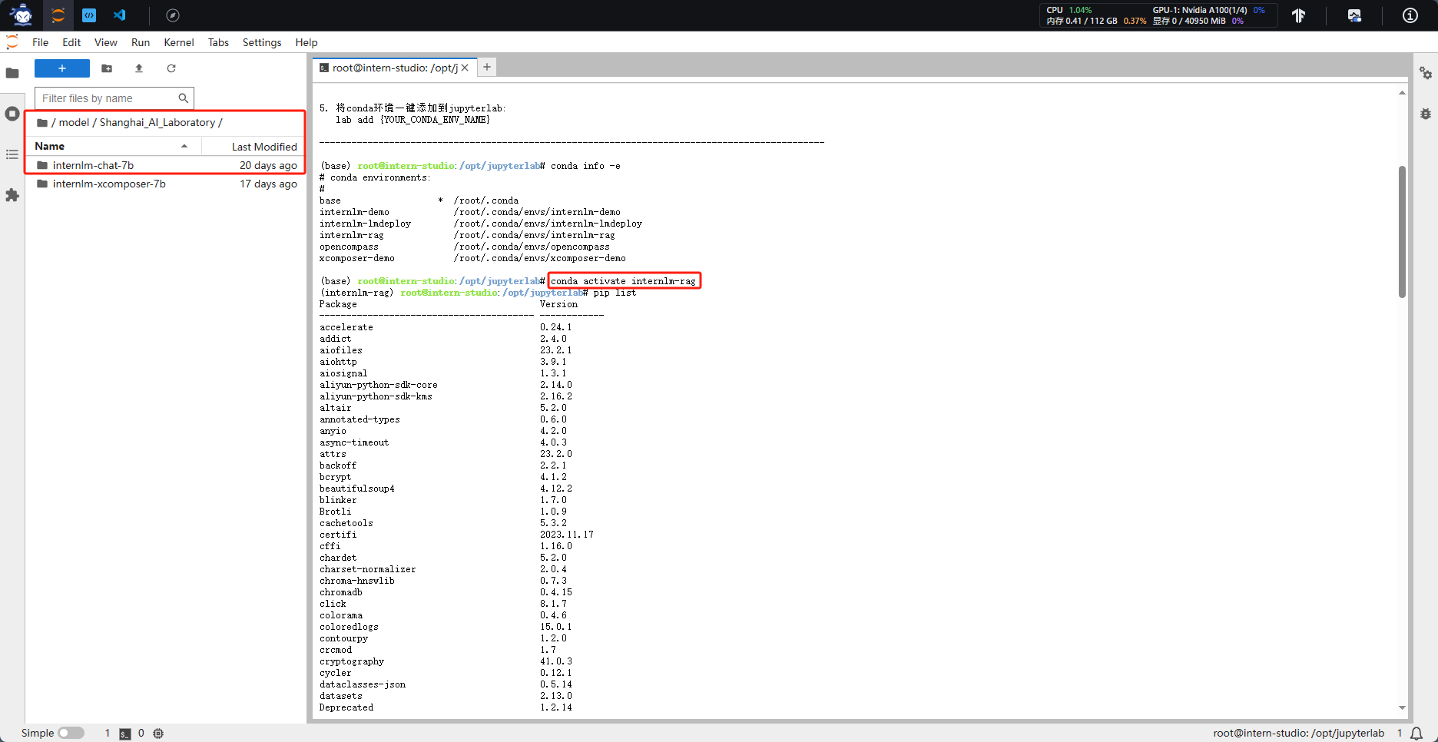Image resolution: width=1438 pixels, height=742 pixels.
Task: Open the blue code terminal icon in top bar
Action: [x=89, y=15]
